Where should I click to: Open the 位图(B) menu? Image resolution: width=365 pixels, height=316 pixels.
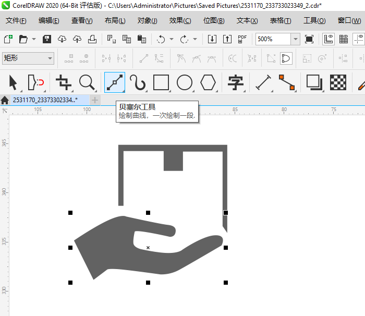[214, 21]
